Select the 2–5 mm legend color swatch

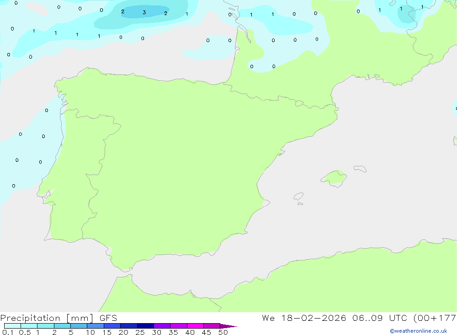[x=62, y=326]
